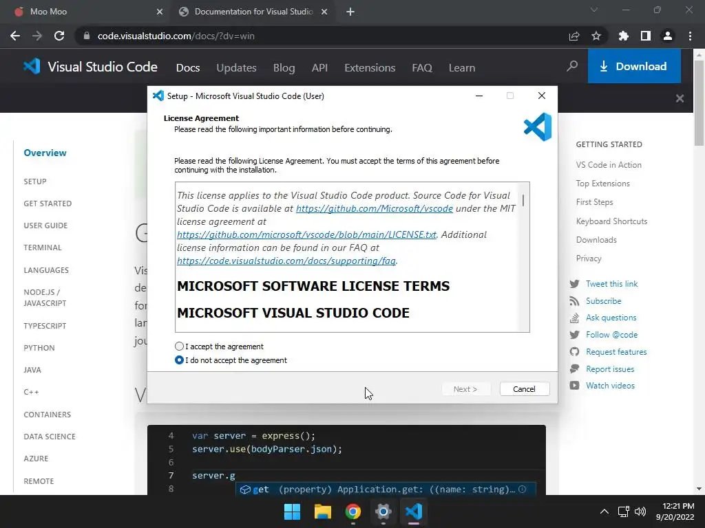This screenshot has height=528, width=705.
Task: Click the browser back arrow
Action: [15, 36]
